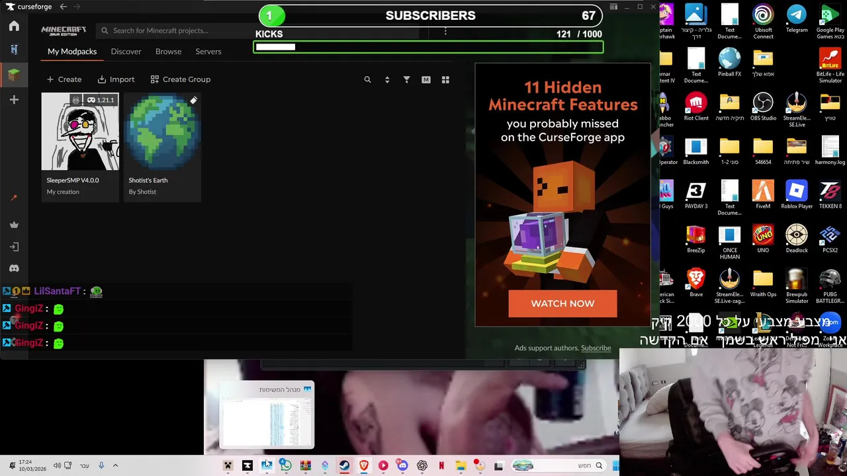The width and height of the screenshot is (847, 476).
Task: Click the microphone icon in the system tray
Action: pos(101,465)
